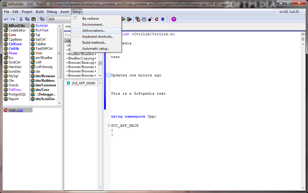Choose Environment.. from the Setup menu
This screenshot has height=193, width=308.
(96, 25)
